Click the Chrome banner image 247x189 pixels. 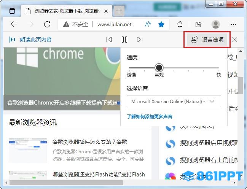coord(62,71)
